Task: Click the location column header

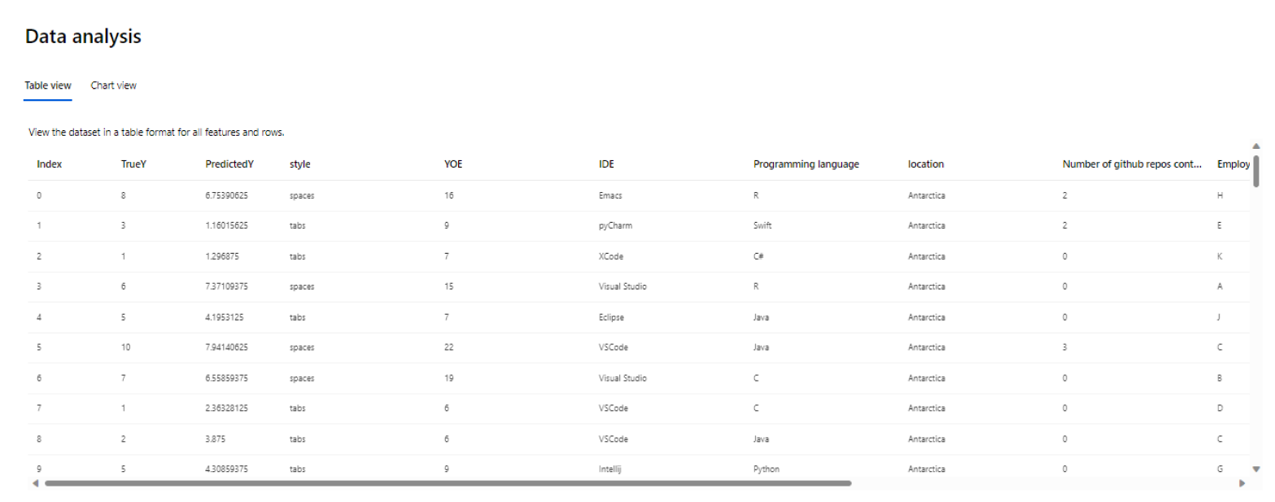Action: [926, 164]
